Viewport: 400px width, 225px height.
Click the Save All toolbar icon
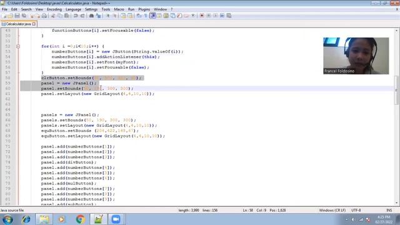24,16
